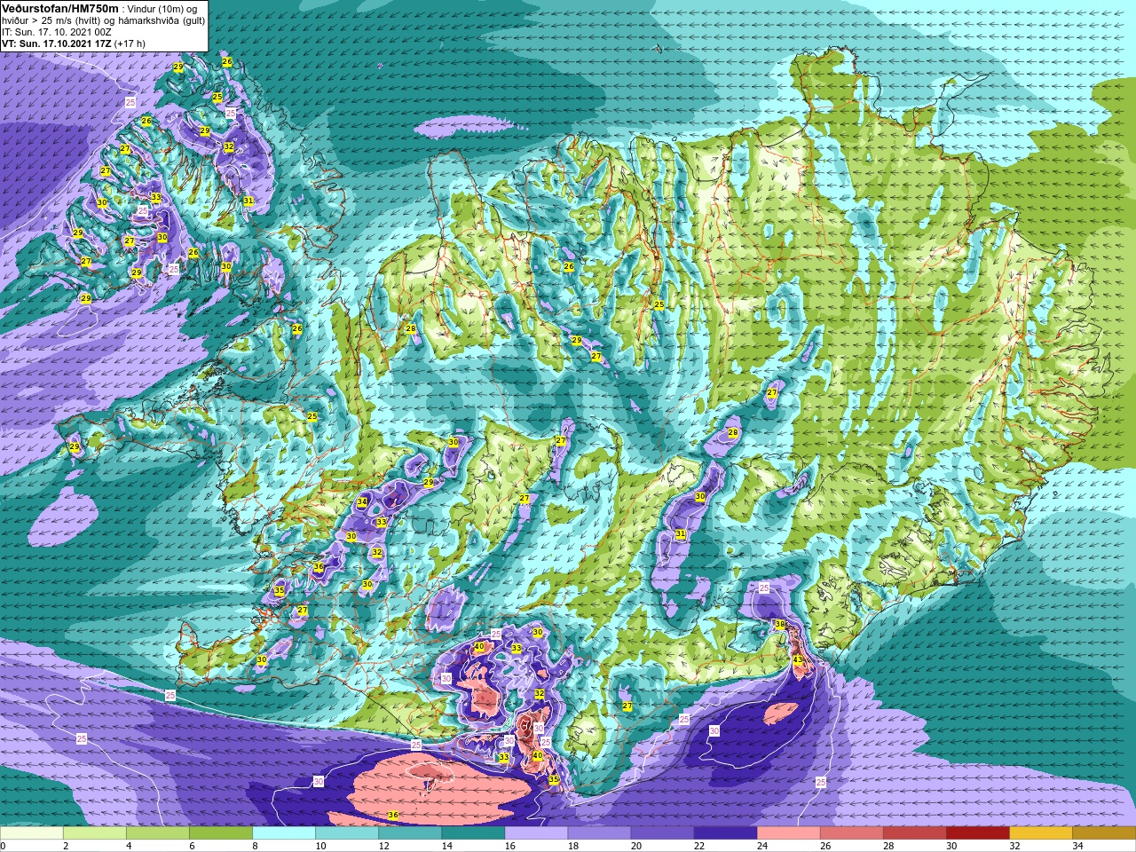Pick the green 4–6 m/s legend swatch

point(158,833)
